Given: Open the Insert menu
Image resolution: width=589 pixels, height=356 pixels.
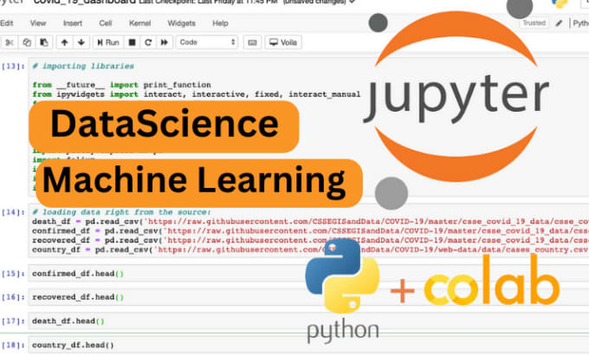Looking at the screenshot, I should 73,23.
